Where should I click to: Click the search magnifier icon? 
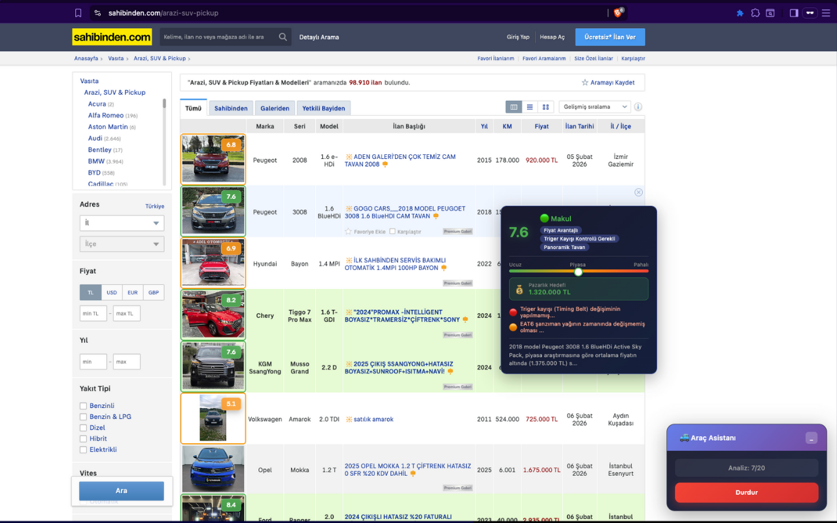click(x=282, y=37)
